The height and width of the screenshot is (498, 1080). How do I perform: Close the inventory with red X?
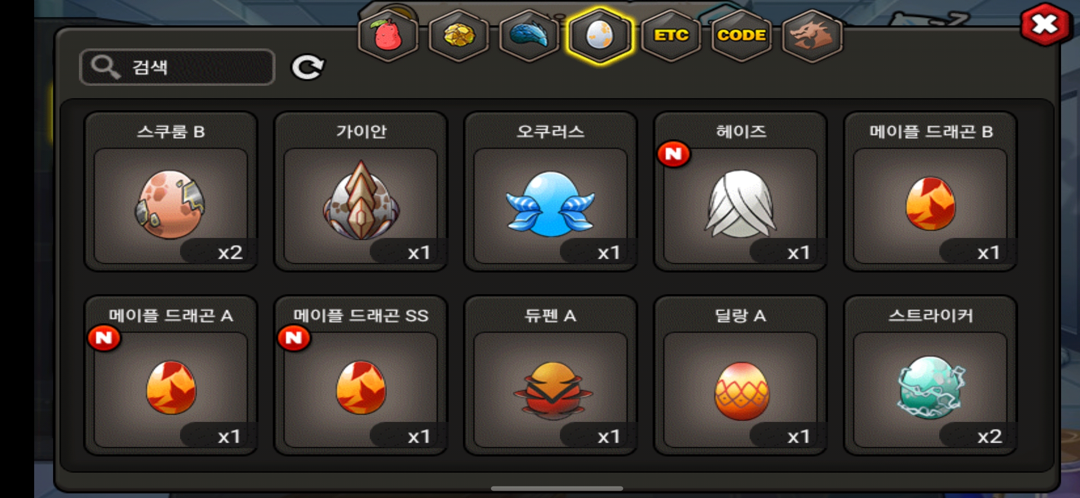coord(1045,24)
